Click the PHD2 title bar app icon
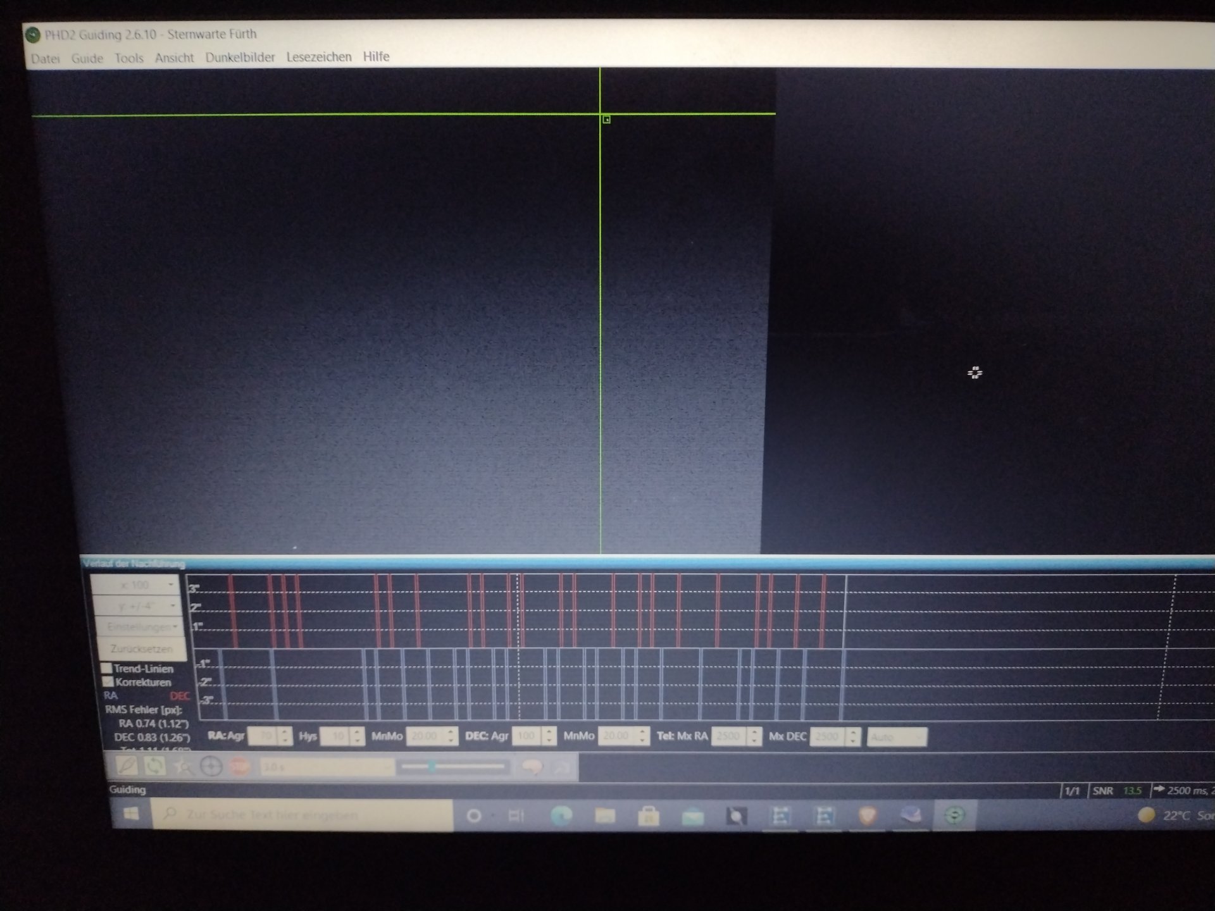This screenshot has height=911, width=1215. pyautogui.click(x=32, y=35)
